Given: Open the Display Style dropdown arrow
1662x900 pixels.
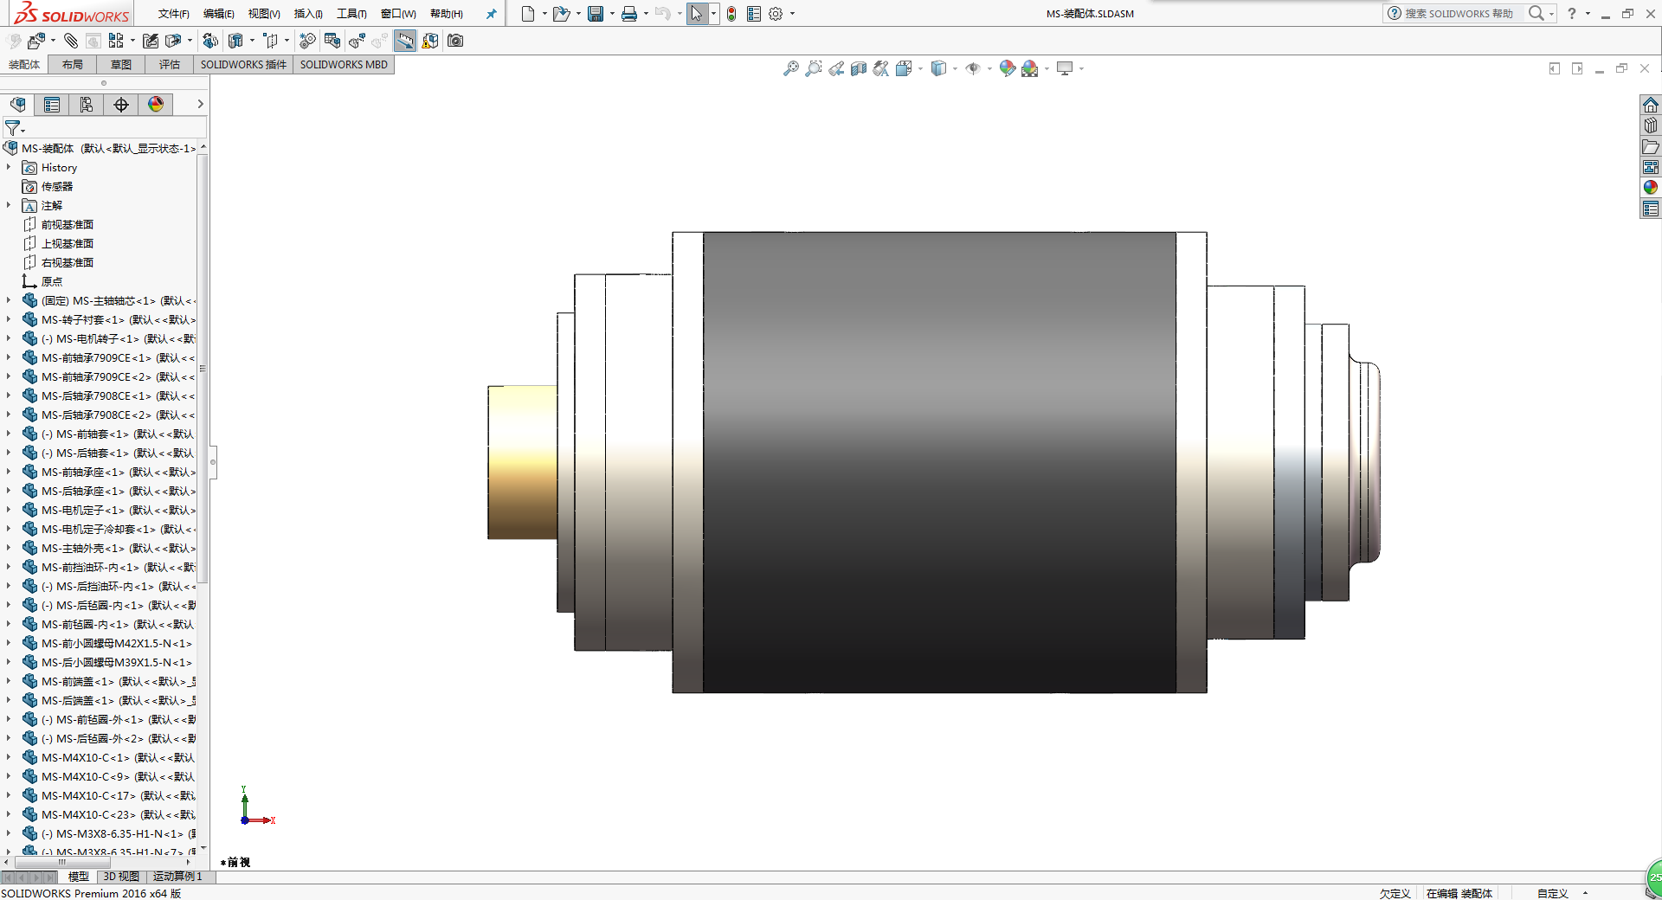Looking at the screenshot, I should 955,68.
